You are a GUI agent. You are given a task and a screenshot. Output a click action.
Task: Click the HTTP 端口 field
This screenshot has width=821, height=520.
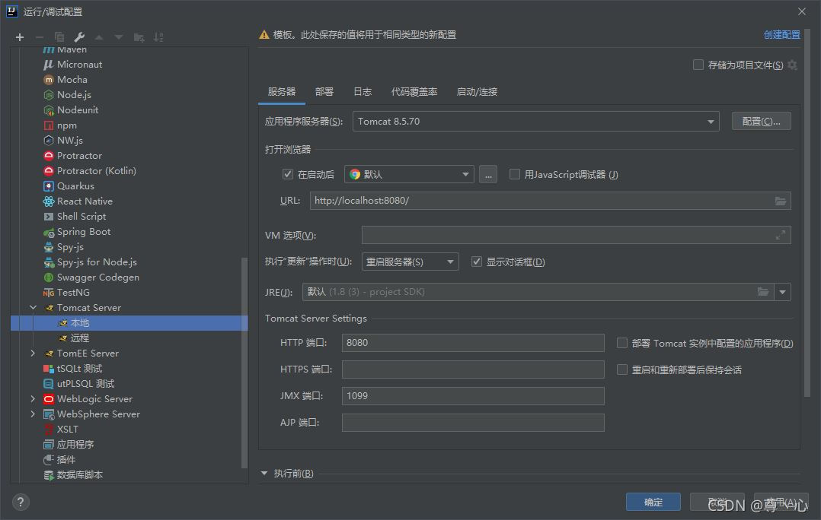(474, 343)
